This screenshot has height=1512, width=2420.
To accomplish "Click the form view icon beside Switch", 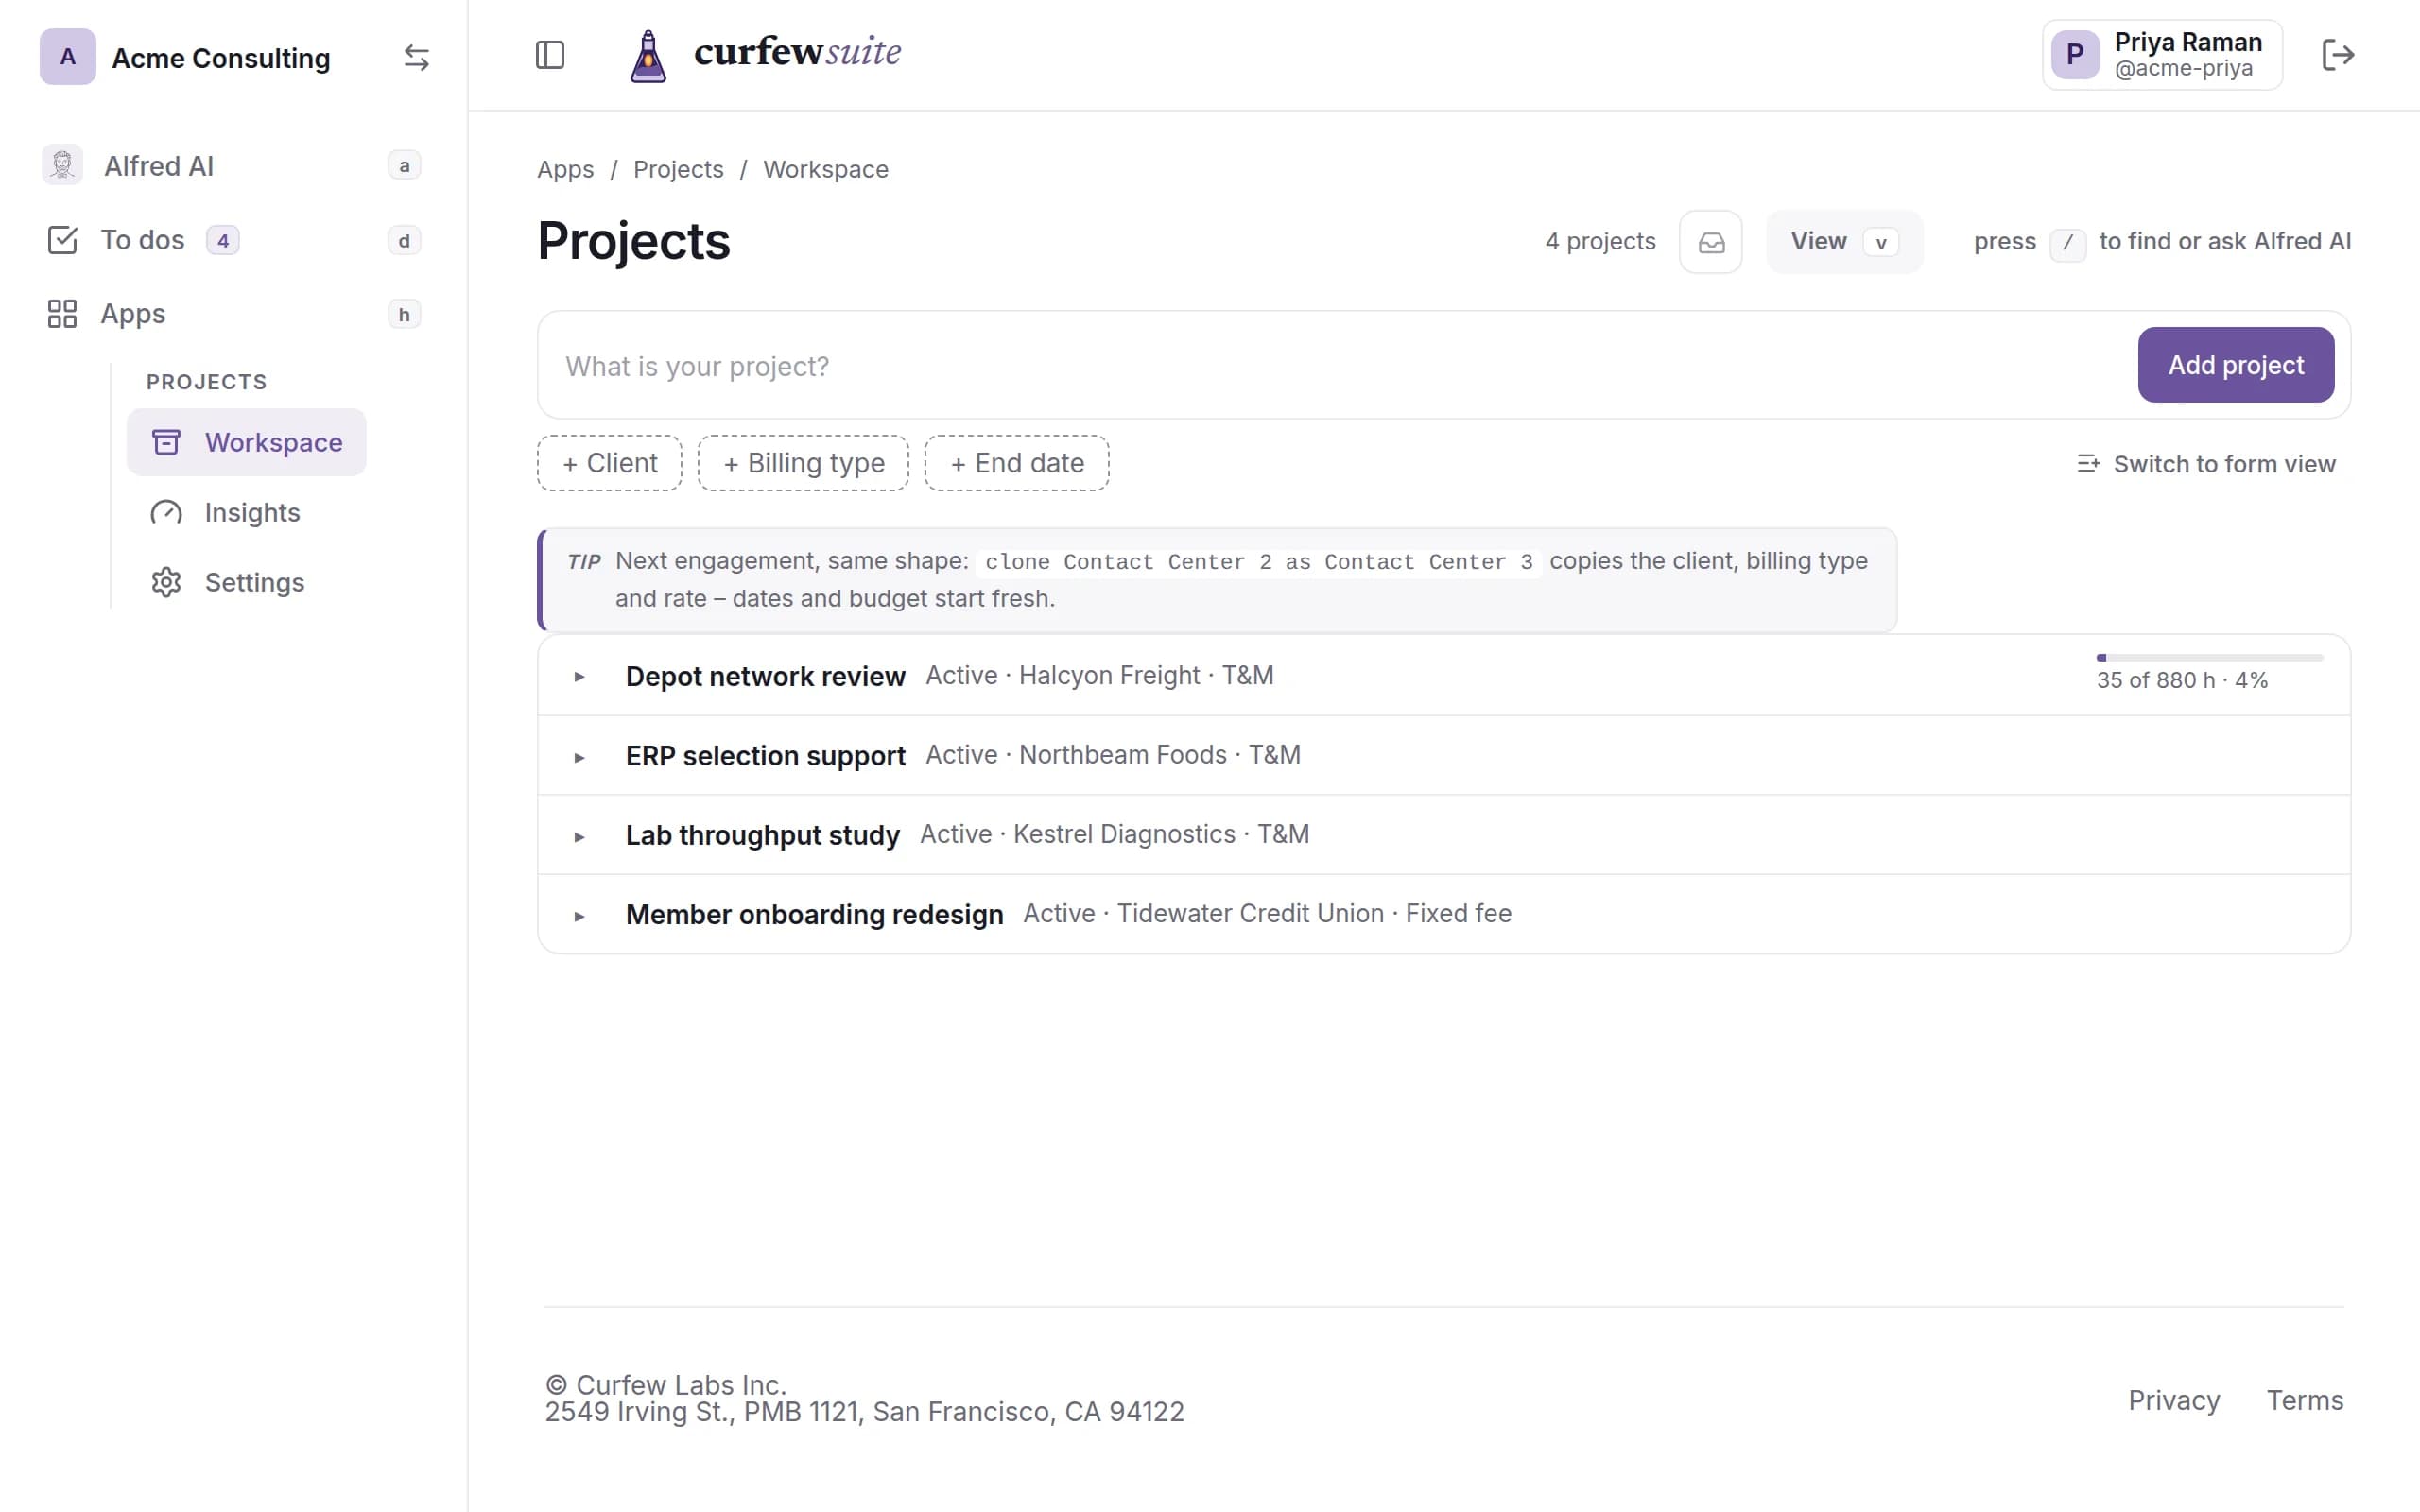I will pyautogui.click(x=2088, y=464).
